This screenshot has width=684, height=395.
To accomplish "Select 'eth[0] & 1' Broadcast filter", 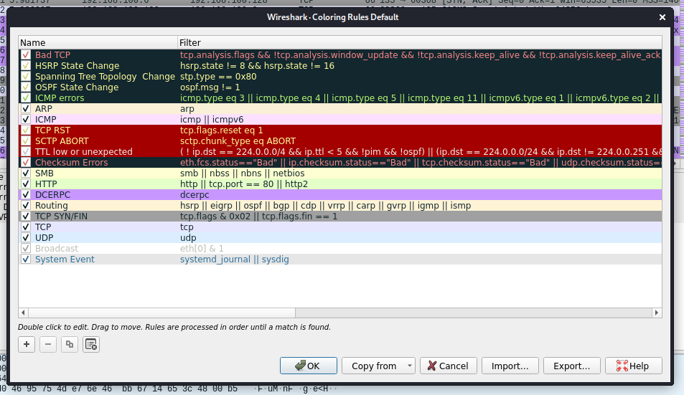I will point(202,248).
